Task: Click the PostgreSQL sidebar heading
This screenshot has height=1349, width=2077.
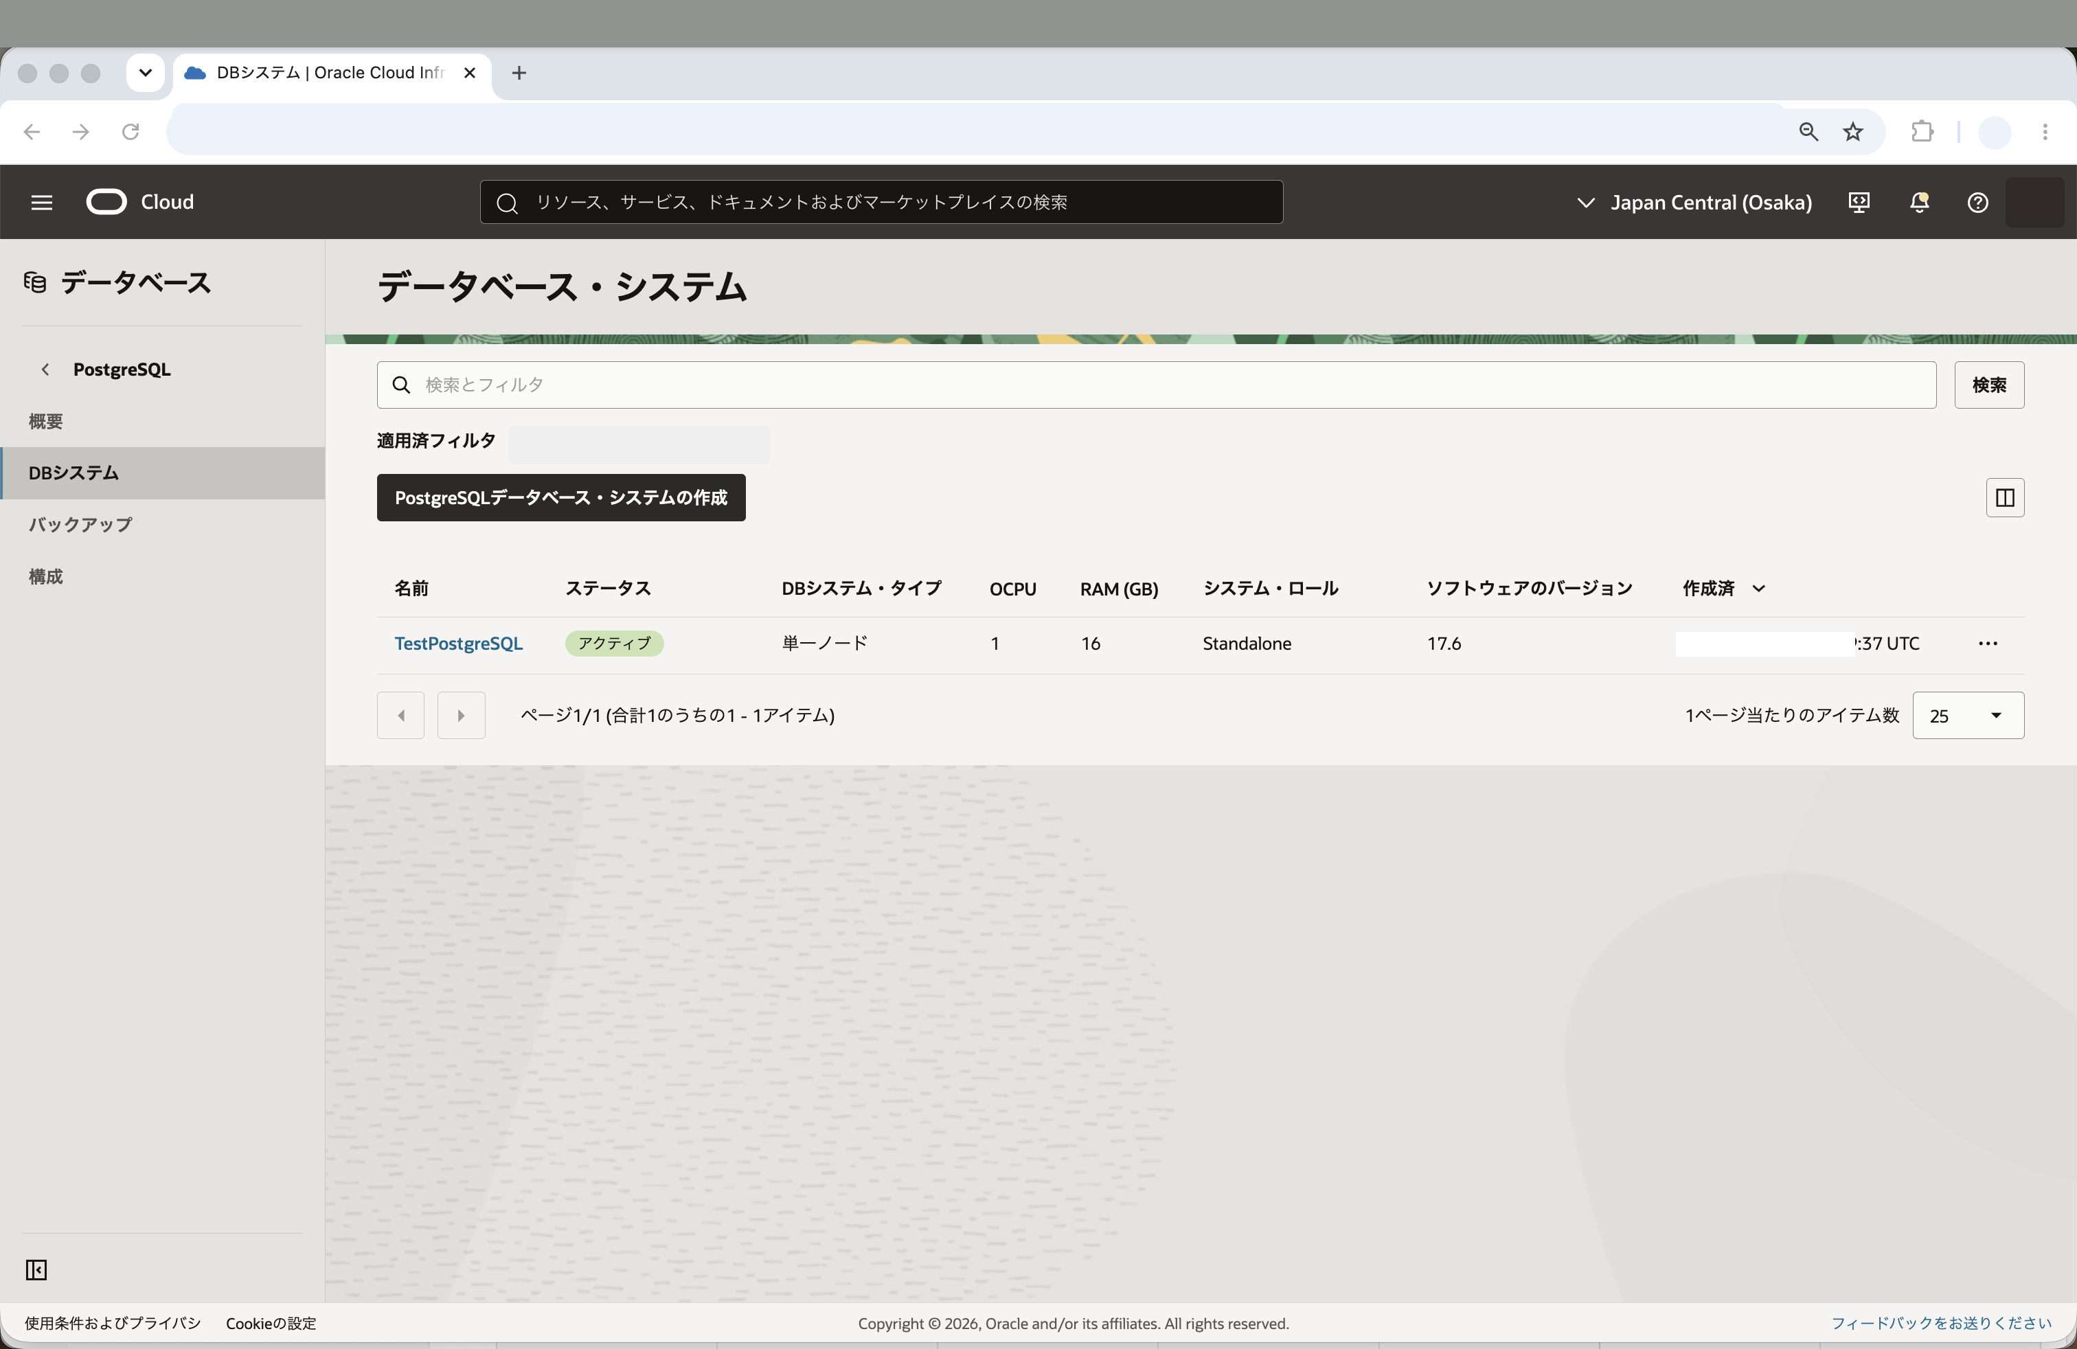Action: [122, 369]
